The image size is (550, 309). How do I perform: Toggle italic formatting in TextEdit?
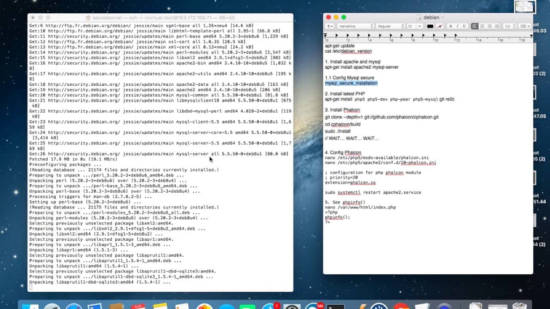457,26
